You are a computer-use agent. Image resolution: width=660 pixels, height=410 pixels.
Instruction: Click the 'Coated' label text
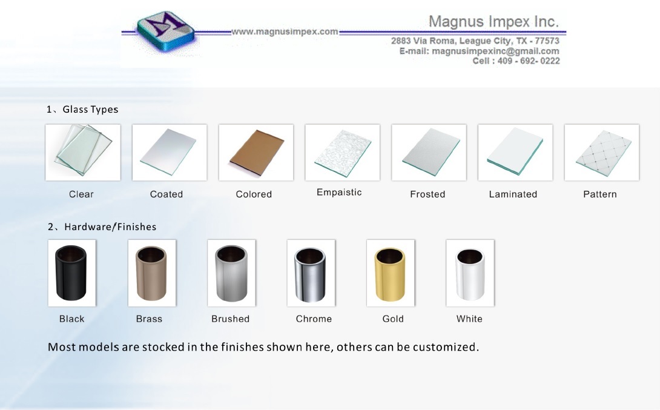pos(167,194)
